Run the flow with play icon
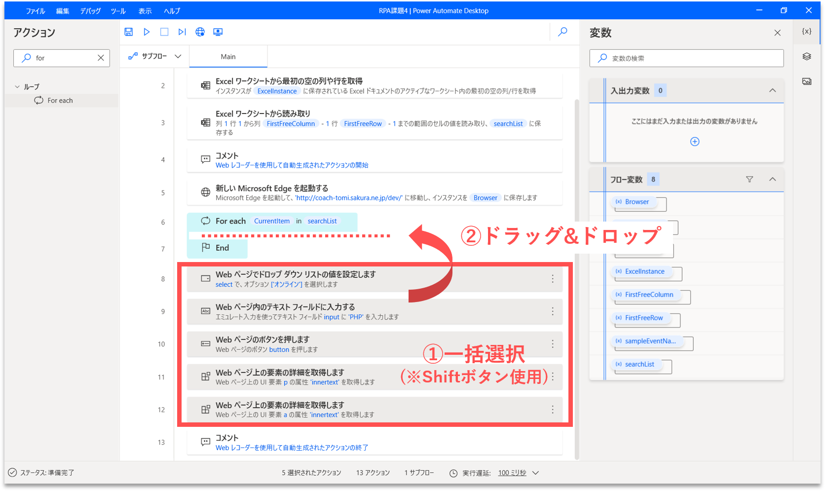This screenshot has height=491, width=825. click(147, 32)
